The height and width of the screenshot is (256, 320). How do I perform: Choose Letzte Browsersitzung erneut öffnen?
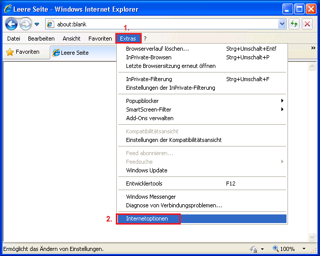click(x=202, y=66)
